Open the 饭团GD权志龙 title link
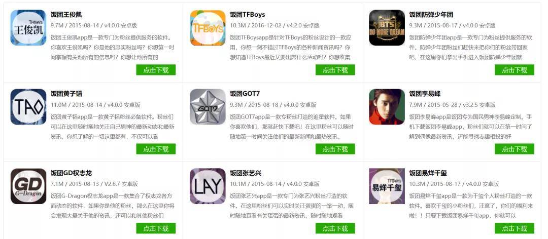548x239 pixels. [x=72, y=173]
